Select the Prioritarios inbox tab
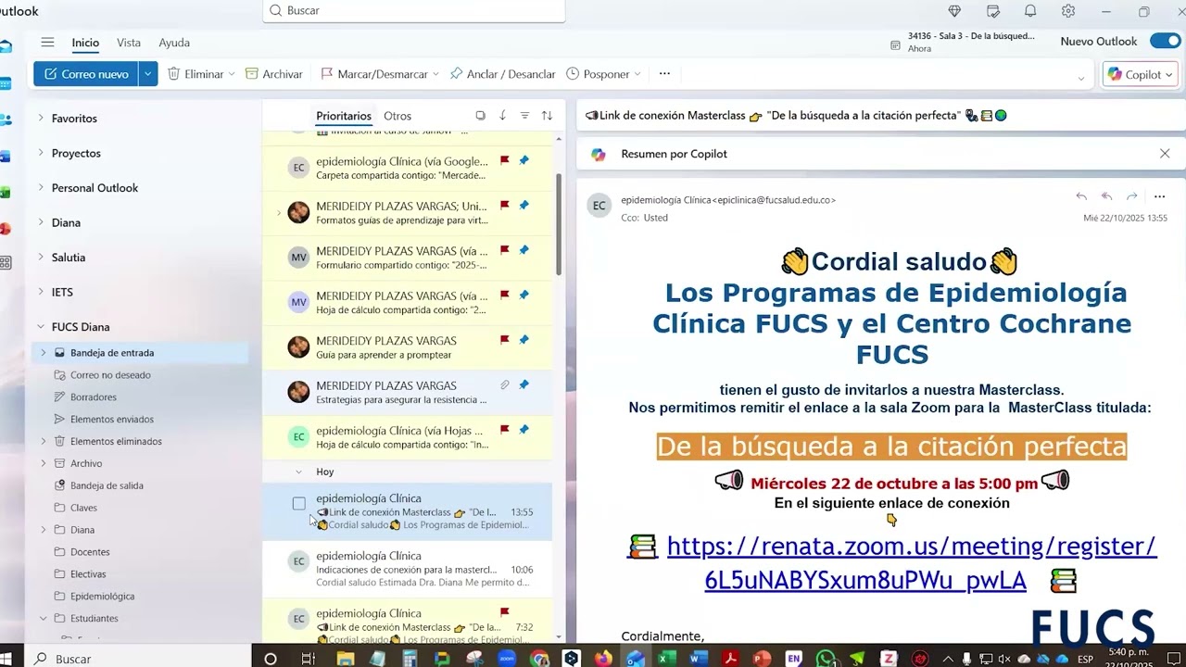This screenshot has width=1186, height=667. pyautogui.click(x=344, y=116)
